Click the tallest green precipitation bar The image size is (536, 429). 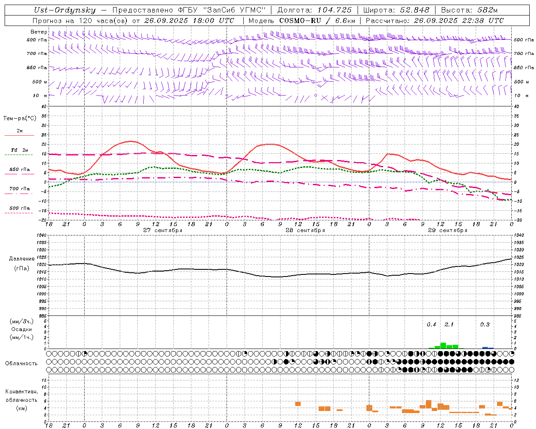click(443, 346)
